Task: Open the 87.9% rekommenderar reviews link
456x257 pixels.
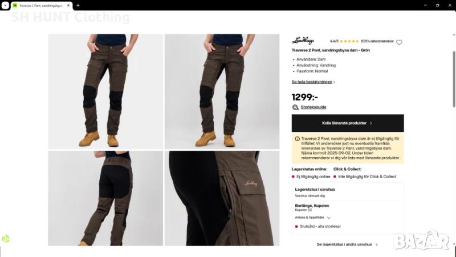Action: pos(377,41)
